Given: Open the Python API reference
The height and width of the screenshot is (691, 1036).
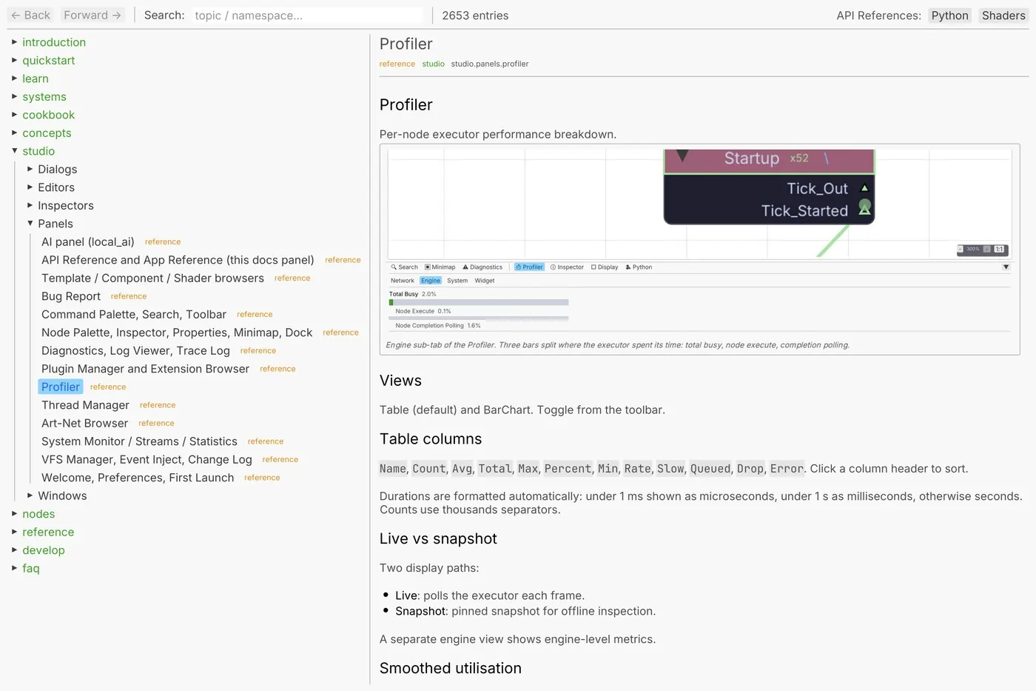Looking at the screenshot, I should coord(949,16).
